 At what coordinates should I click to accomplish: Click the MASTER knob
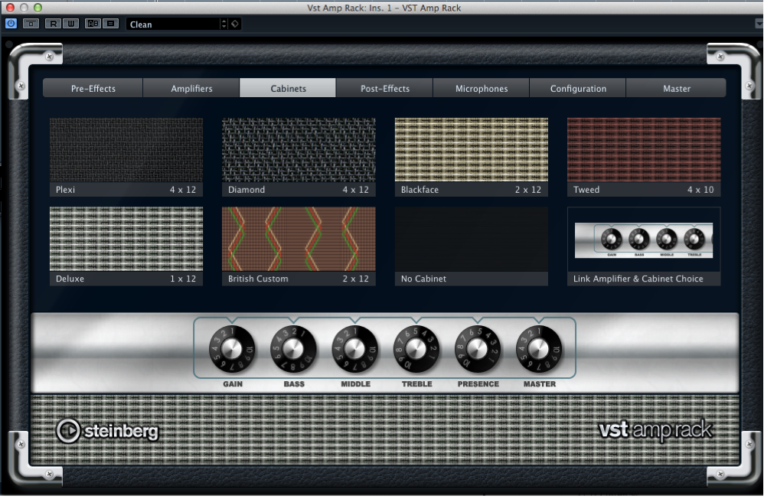(539, 349)
